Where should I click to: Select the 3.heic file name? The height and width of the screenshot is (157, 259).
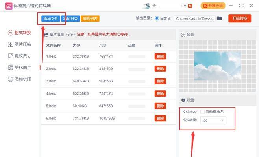click(x=51, y=81)
